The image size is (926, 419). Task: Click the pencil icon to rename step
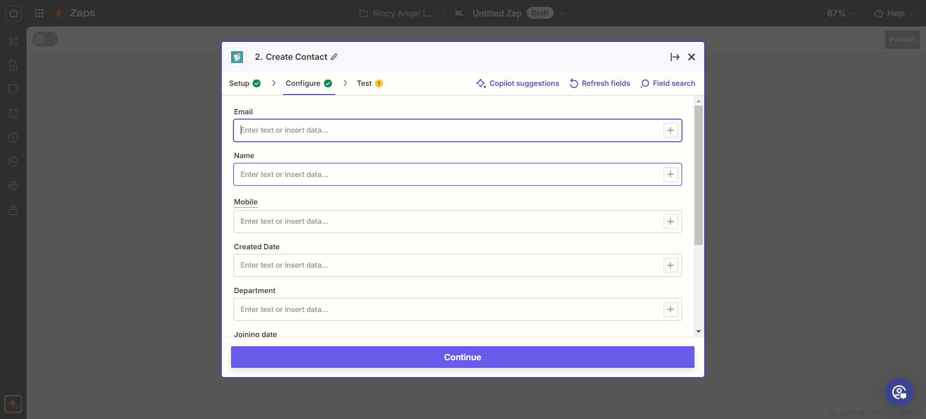[334, 57]
